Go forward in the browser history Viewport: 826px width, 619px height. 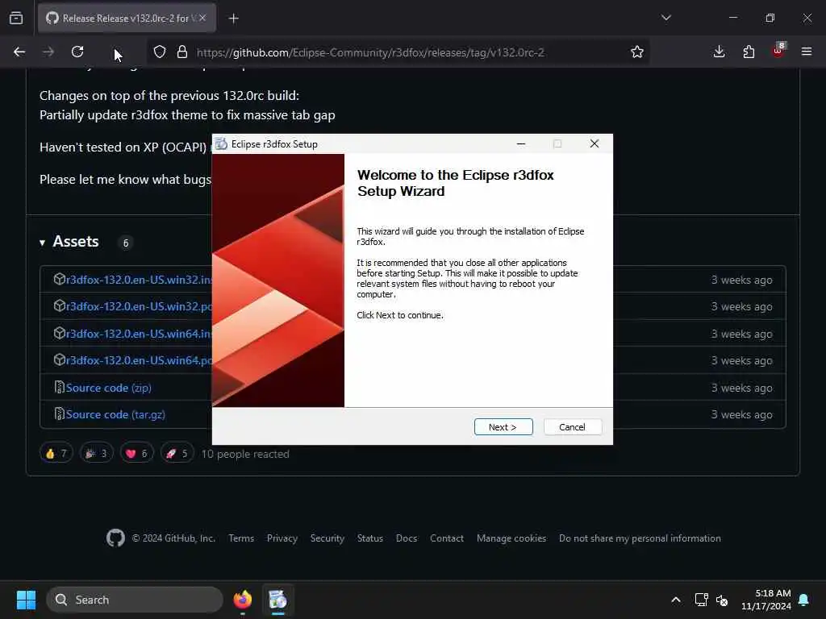[48, 52]
